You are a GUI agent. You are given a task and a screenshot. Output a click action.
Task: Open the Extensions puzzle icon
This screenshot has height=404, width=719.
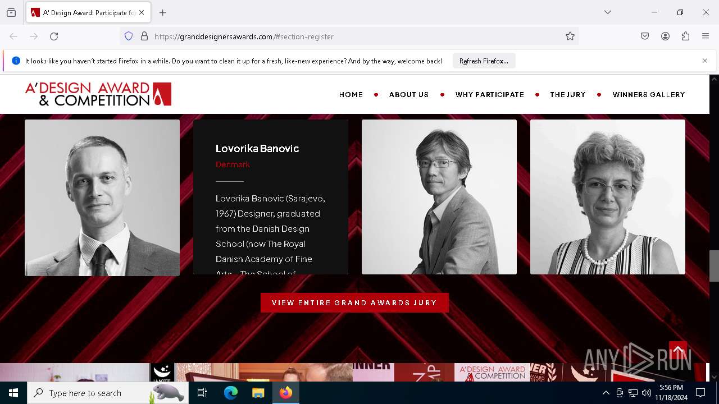pos(685,36)
